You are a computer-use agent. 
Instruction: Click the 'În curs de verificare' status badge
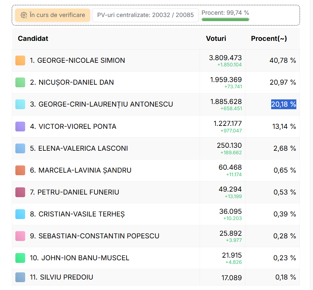click(x=53, y=15)
